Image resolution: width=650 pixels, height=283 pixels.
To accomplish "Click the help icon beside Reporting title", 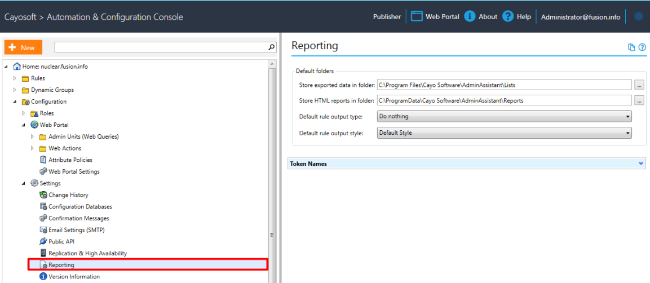I will coord(642,47).
